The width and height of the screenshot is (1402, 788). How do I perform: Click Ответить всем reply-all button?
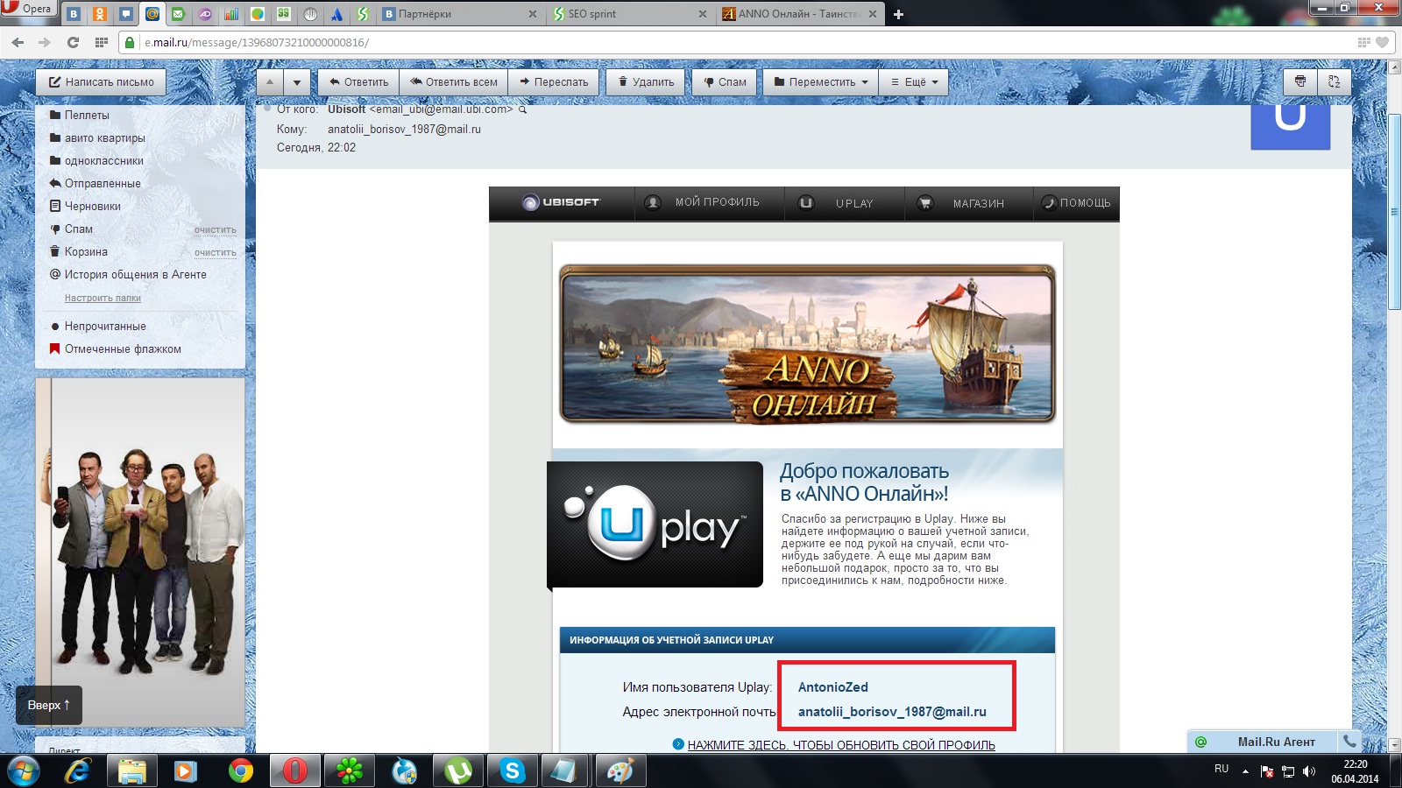(x=454, y=82)
